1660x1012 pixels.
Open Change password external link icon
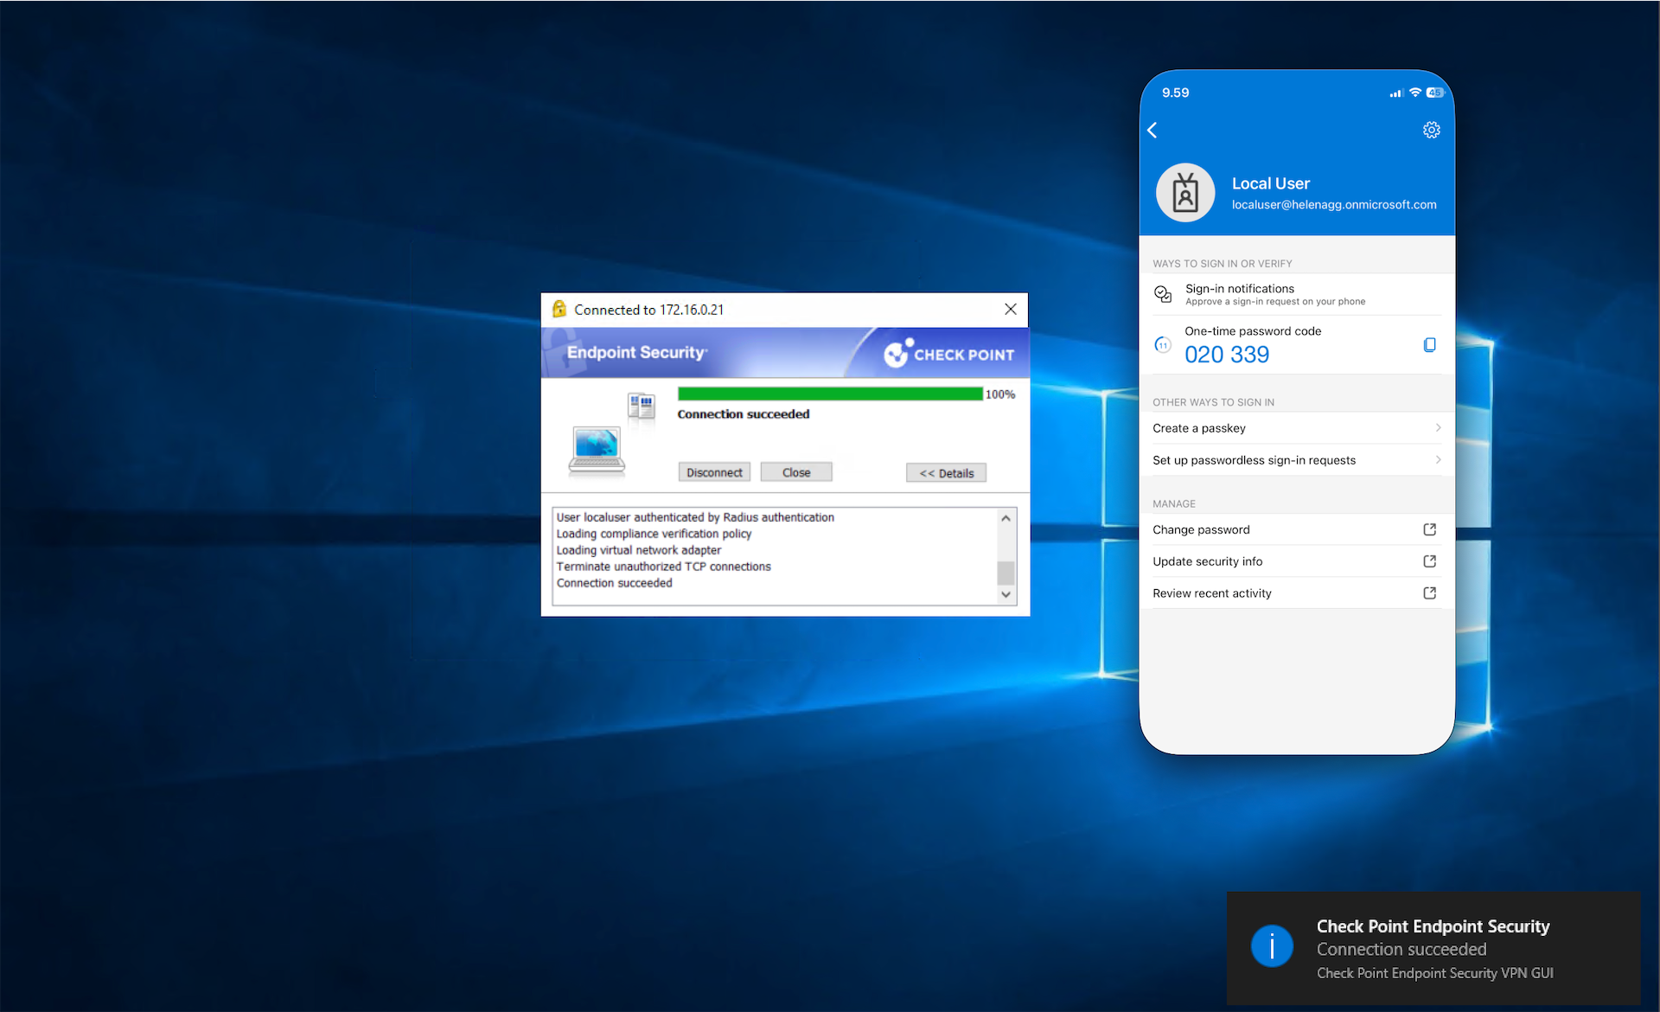coord(1429,529)
